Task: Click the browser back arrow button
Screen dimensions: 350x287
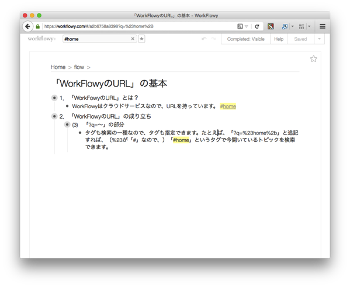Action: (x=27, y=26)
